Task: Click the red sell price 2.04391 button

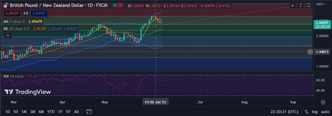Action: [x=12, y=13]
